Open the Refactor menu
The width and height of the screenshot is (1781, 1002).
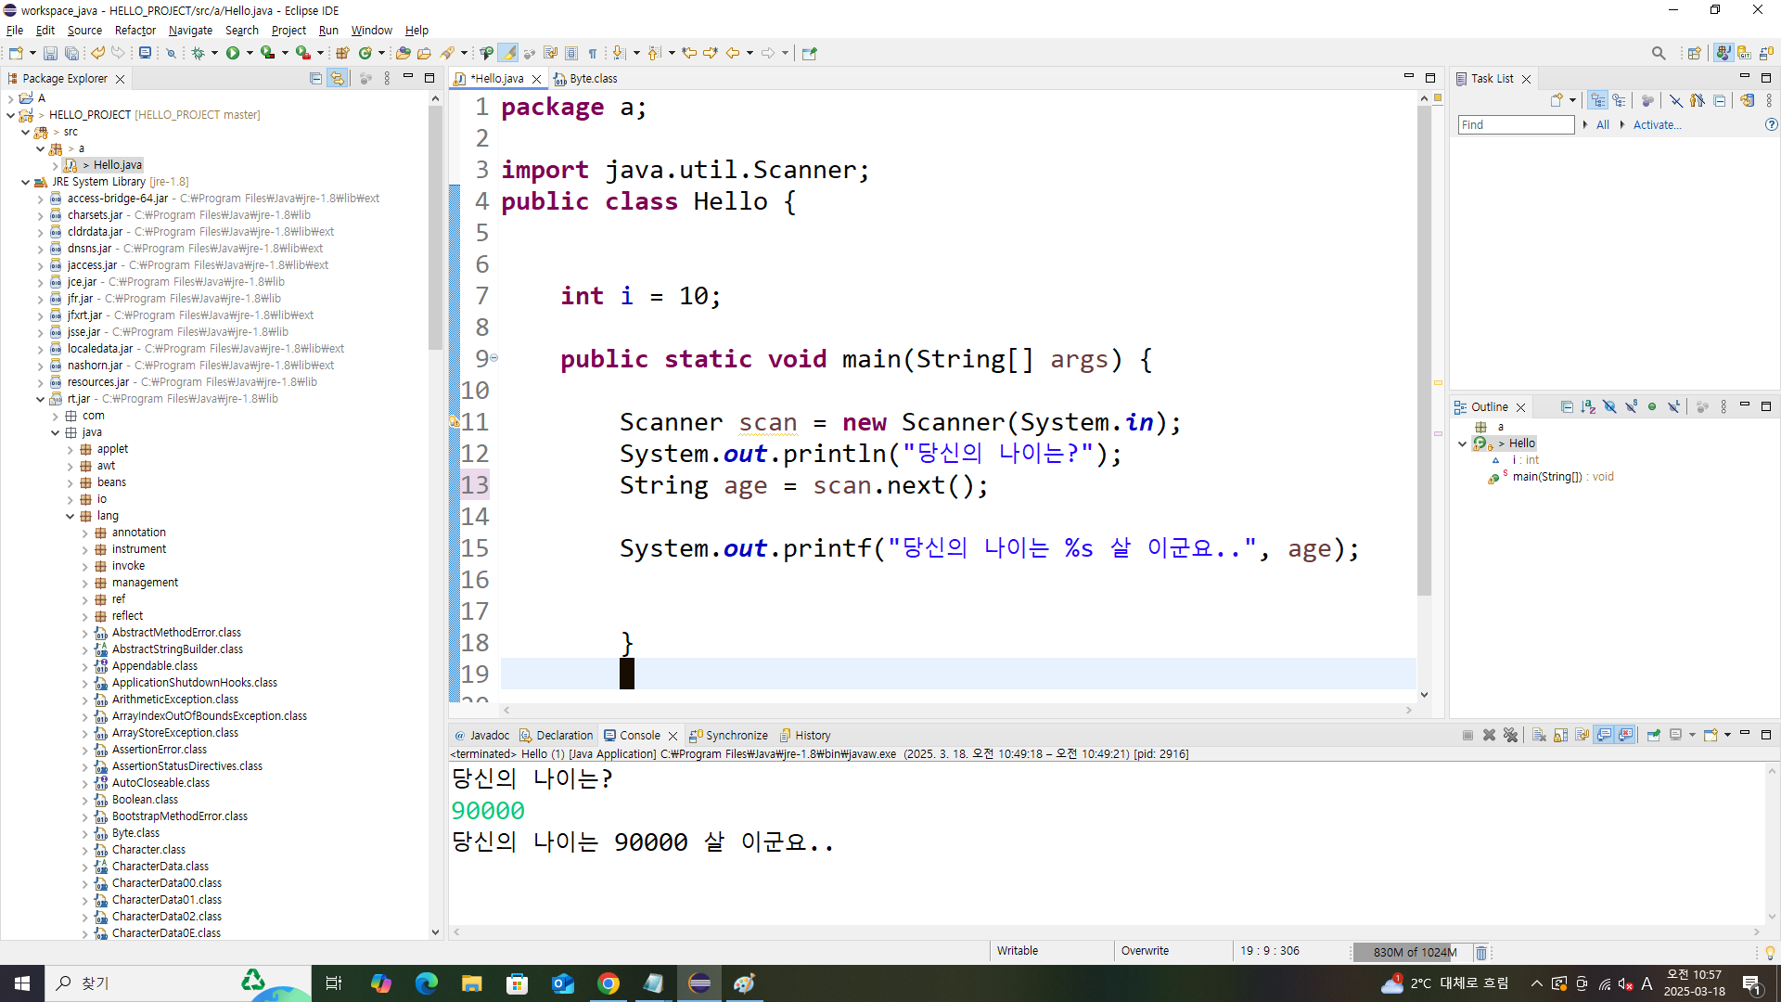135,30
